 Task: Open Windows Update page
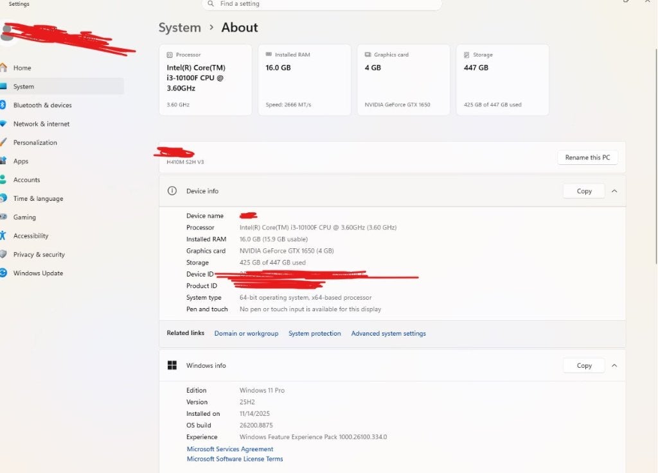(38, 273)
